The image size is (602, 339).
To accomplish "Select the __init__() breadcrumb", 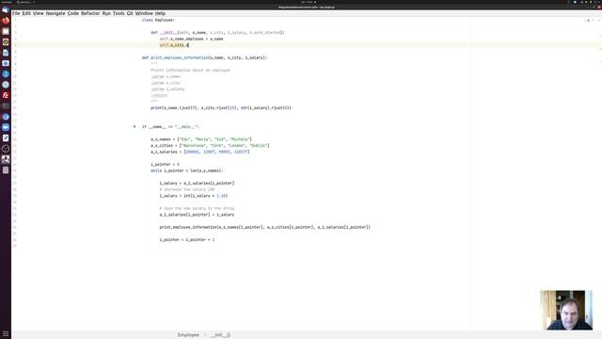I will [x=220, y=335].
